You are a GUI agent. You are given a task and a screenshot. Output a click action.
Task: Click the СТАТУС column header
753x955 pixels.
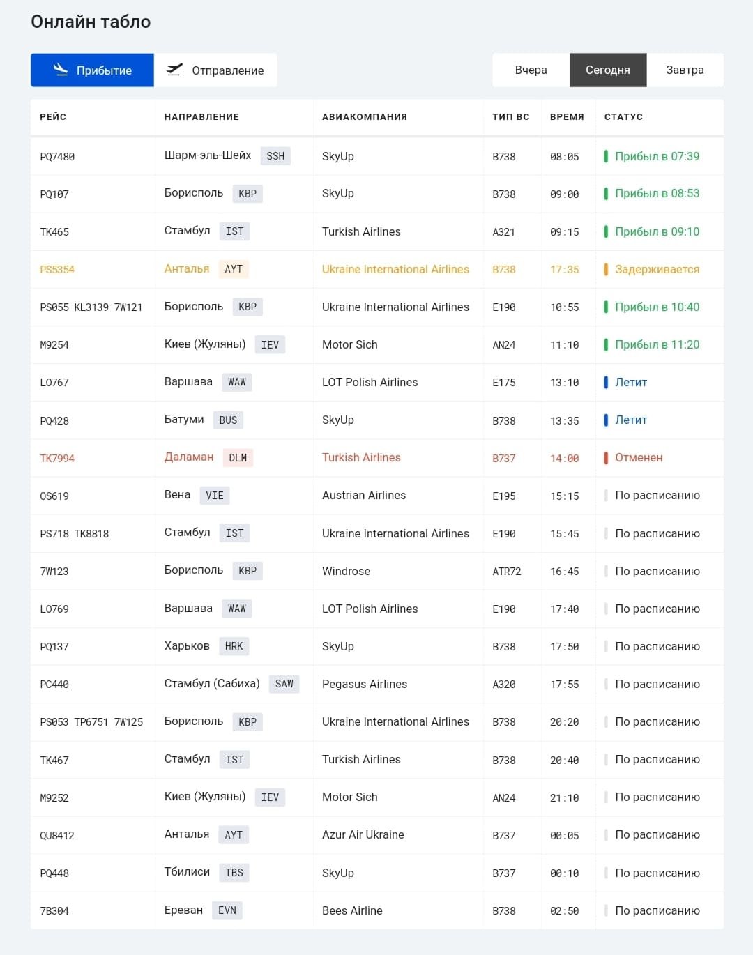coord(623,117)
